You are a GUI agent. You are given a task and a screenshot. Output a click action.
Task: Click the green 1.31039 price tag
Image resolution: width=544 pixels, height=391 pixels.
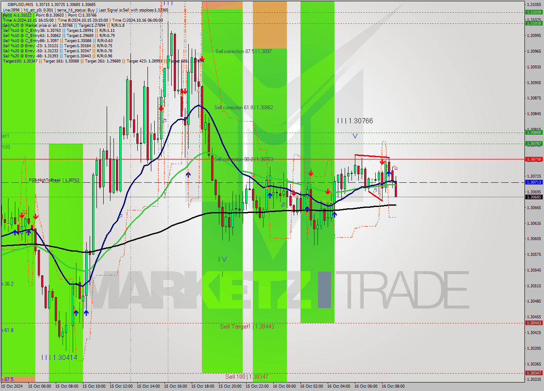[x=533, y=12]
